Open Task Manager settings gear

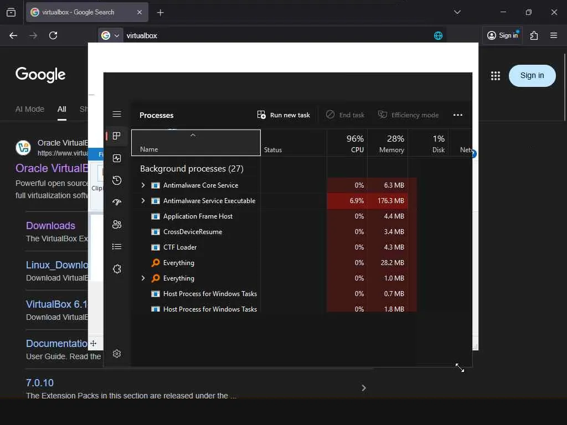[x=116, y=354]
